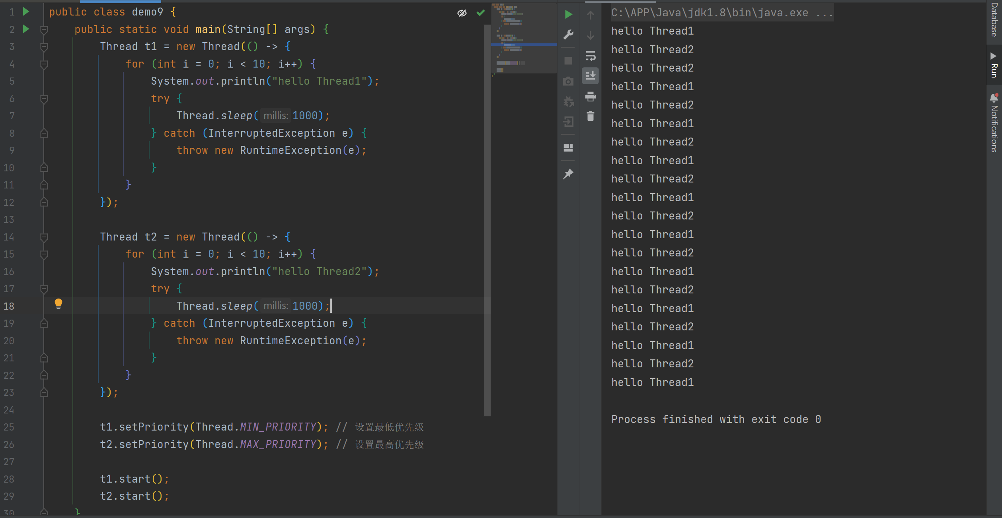Click the Print console output icon

591,96
